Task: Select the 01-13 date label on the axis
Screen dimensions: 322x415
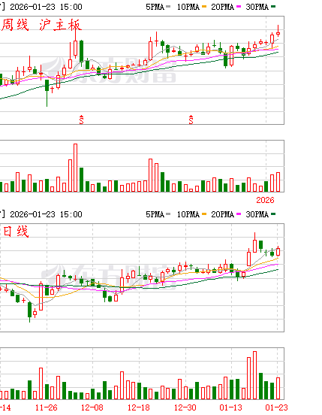Action: (231, 407)
